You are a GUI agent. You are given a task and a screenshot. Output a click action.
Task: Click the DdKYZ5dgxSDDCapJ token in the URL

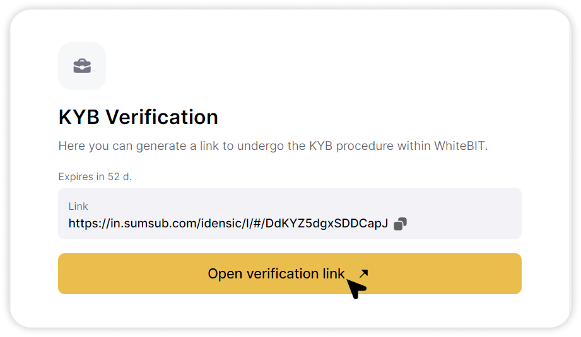coord(326,224)
